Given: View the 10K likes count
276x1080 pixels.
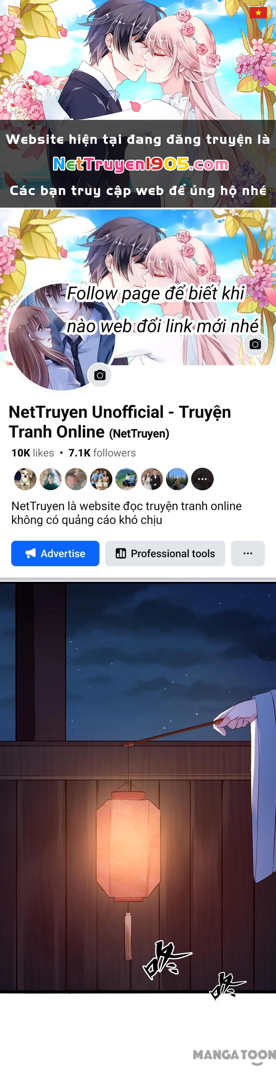Looking at the screenshot, I should (33, 453).
